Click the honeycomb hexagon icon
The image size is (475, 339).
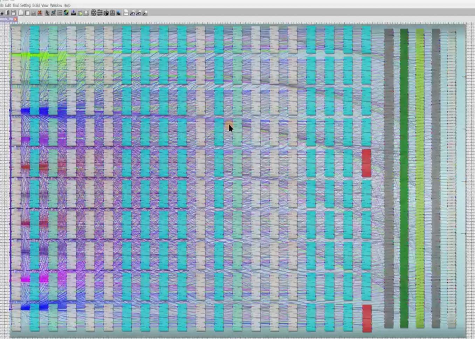[94, 13]
